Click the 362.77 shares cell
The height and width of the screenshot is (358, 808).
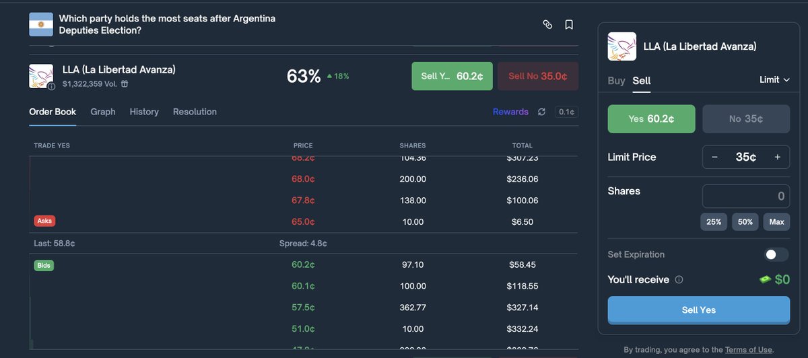(413, 308)
